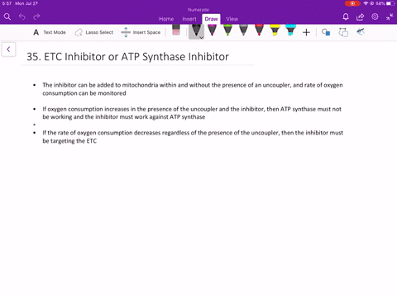Select the magenta pen

(212, 30)
